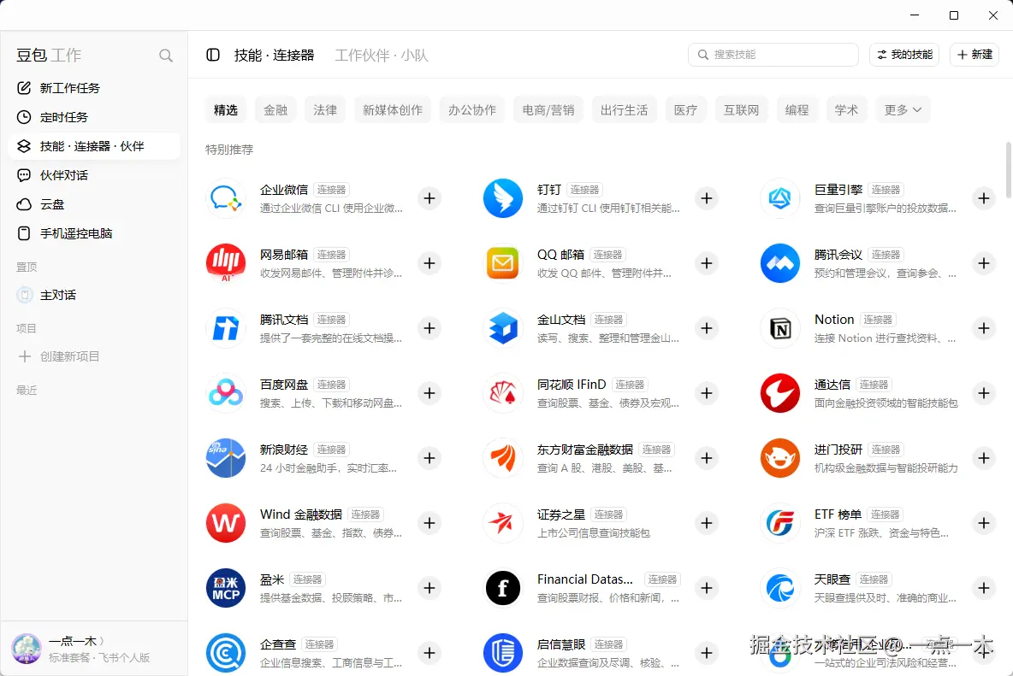Click the 钉钉 connector icon
The image size is (1013, 676).
[502, 198]
